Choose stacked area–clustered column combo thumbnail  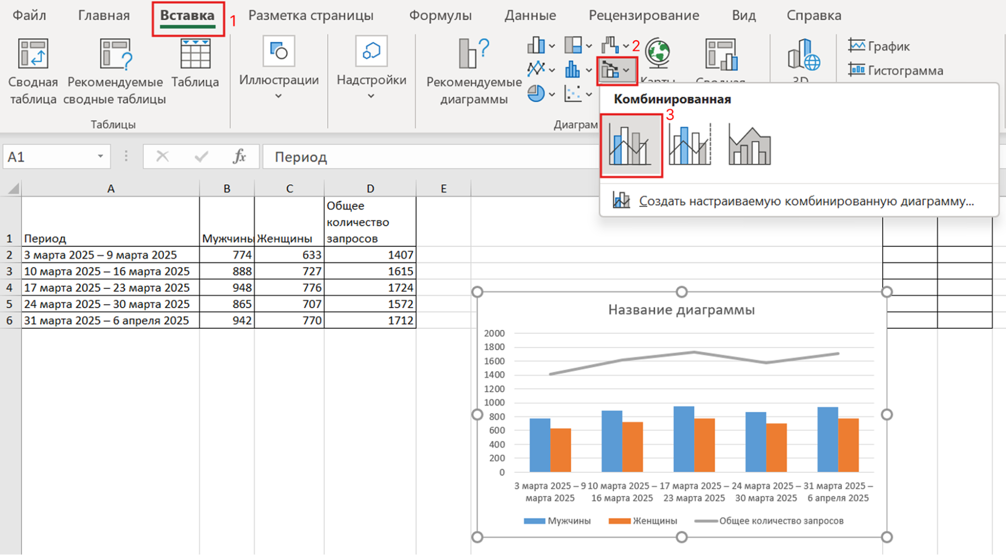point(749,146)
